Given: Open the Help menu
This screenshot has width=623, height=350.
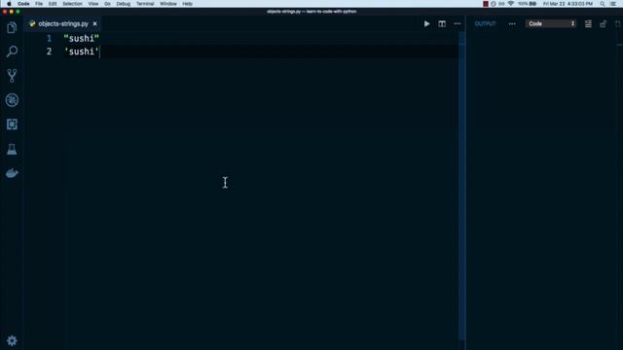Looking at the screenshot, I should (x=187, y=4).
